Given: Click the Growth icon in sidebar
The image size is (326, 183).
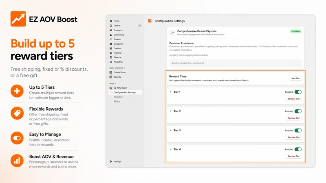Looking at the screenshot, I should coord(111,39).
